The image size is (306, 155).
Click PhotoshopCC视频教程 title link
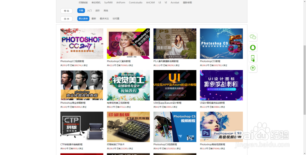point(72,61)
